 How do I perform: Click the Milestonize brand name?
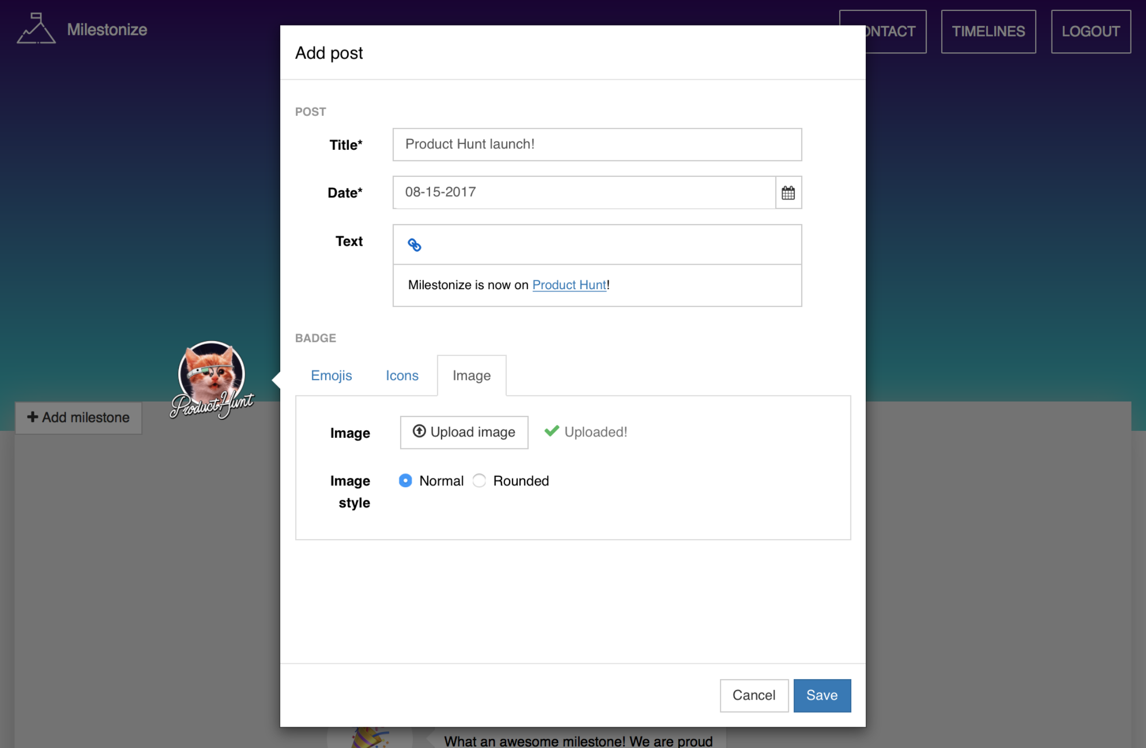(107, 29)
